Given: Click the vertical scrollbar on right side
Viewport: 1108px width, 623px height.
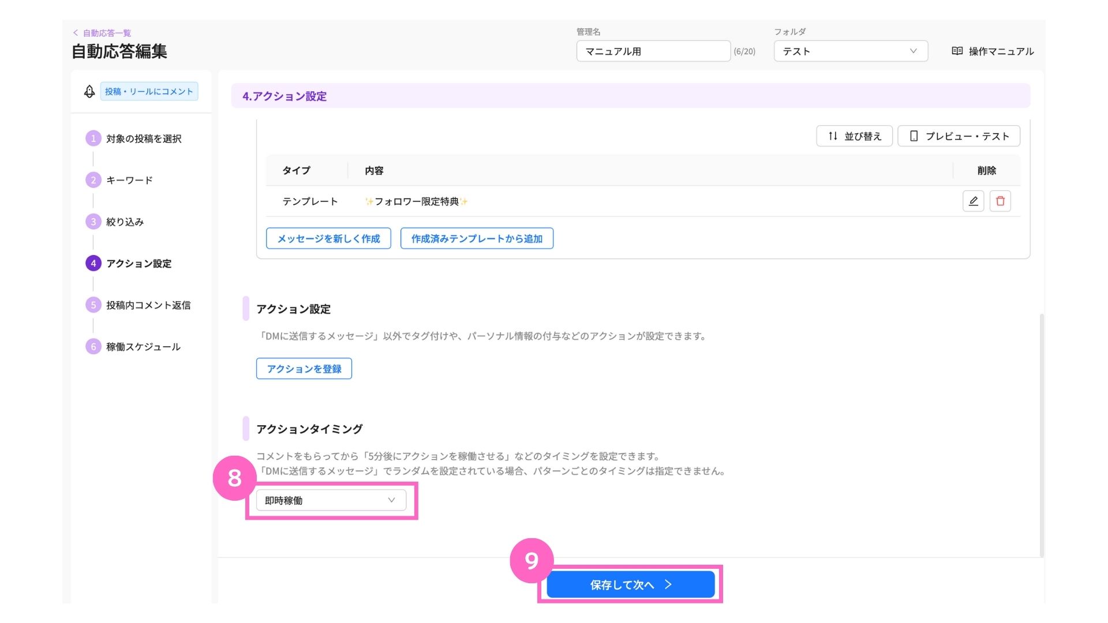Looking at the screenshot, I should [1042, 436].
